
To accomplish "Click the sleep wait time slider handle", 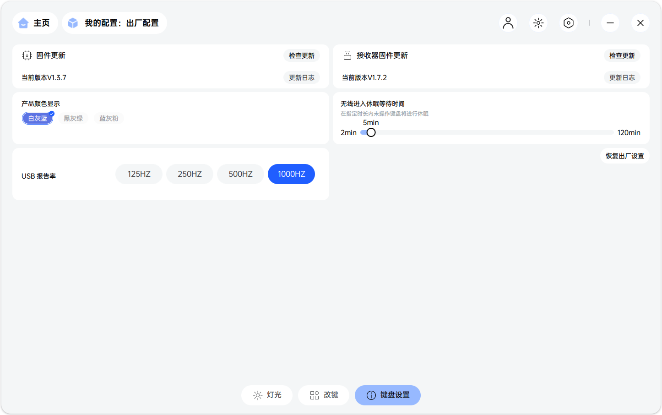I will coord(371,132).
